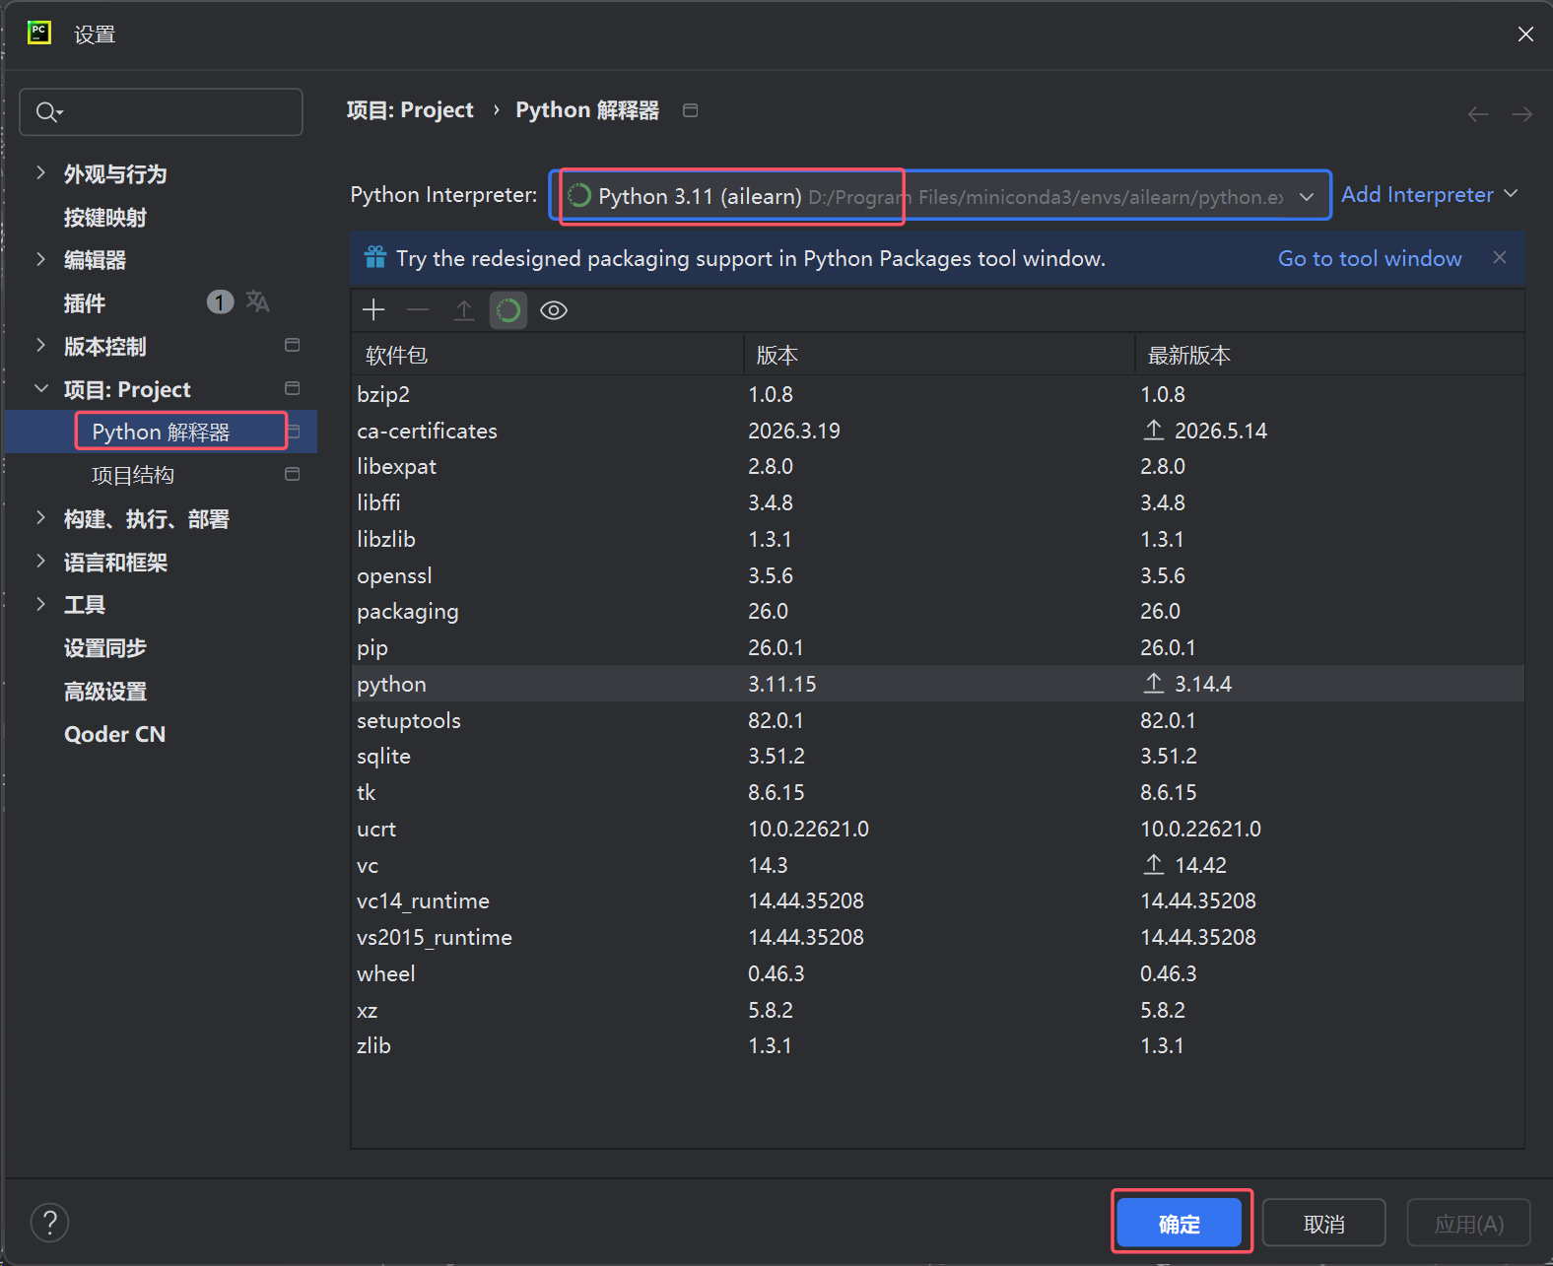Select the packaging package row
The image size is (1553, 1266).
click(x=937, y=611)
